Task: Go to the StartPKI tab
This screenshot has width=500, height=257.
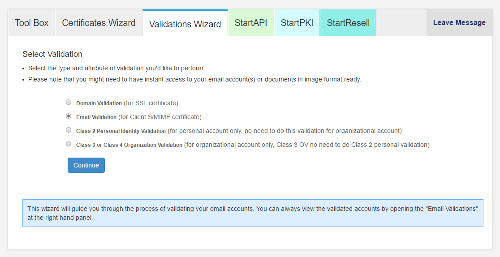Action: click(297, 23)
